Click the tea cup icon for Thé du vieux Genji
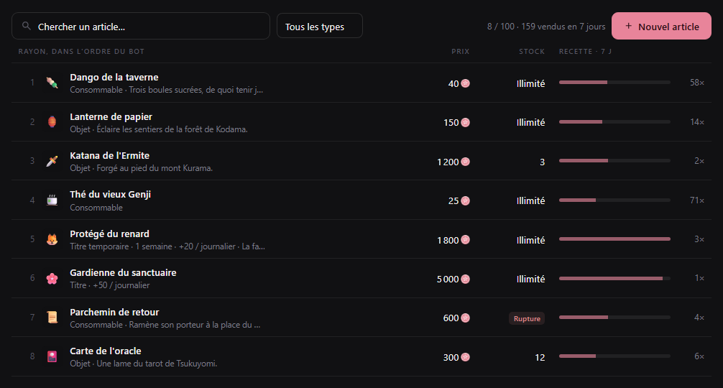723x388 pixels. pos(52,200)
